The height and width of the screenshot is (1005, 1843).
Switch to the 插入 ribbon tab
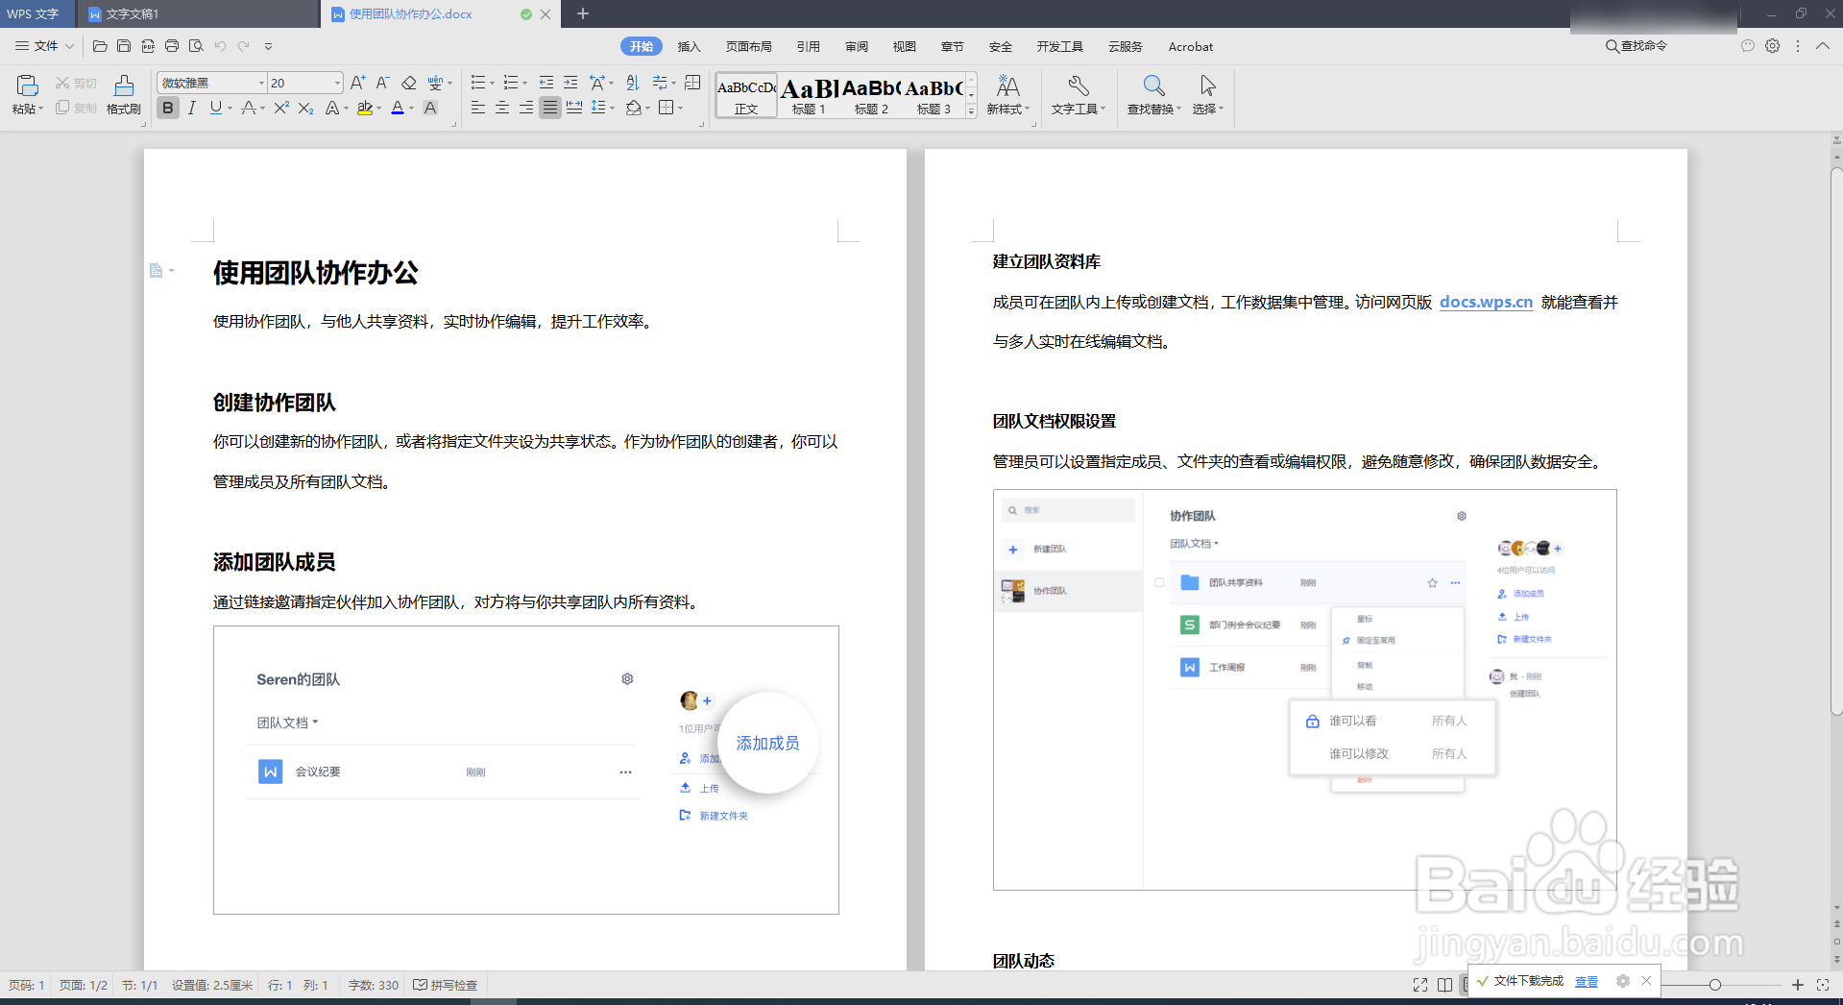click(689, 46)
